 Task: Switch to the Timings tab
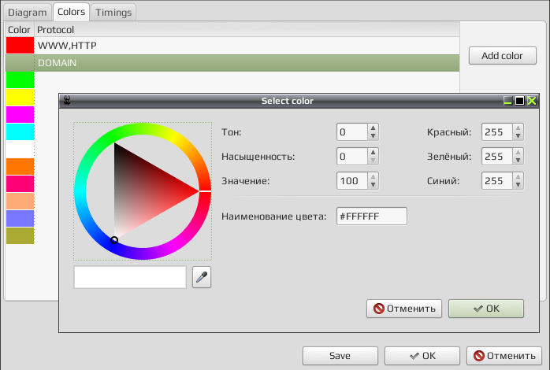coord(113,13)
